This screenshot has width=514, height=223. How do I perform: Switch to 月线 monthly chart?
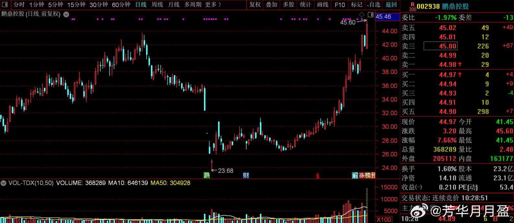pos(174,5)
